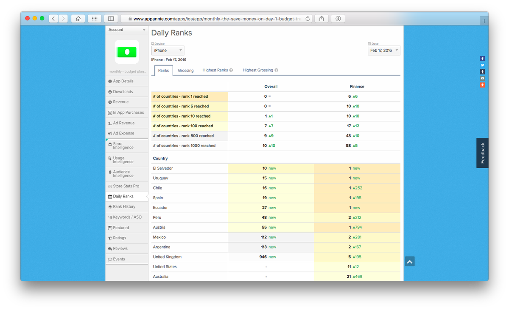Viewport: 509px width, 310px height.
Task: Open the Feb 17, 2016 date dropdown
Action: pyautogui.click(x=384, y=50)
